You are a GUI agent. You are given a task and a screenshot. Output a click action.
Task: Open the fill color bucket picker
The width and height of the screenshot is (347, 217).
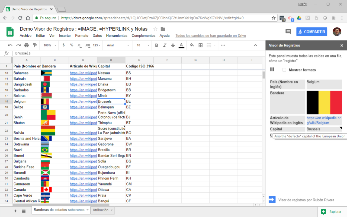[192, 45]
